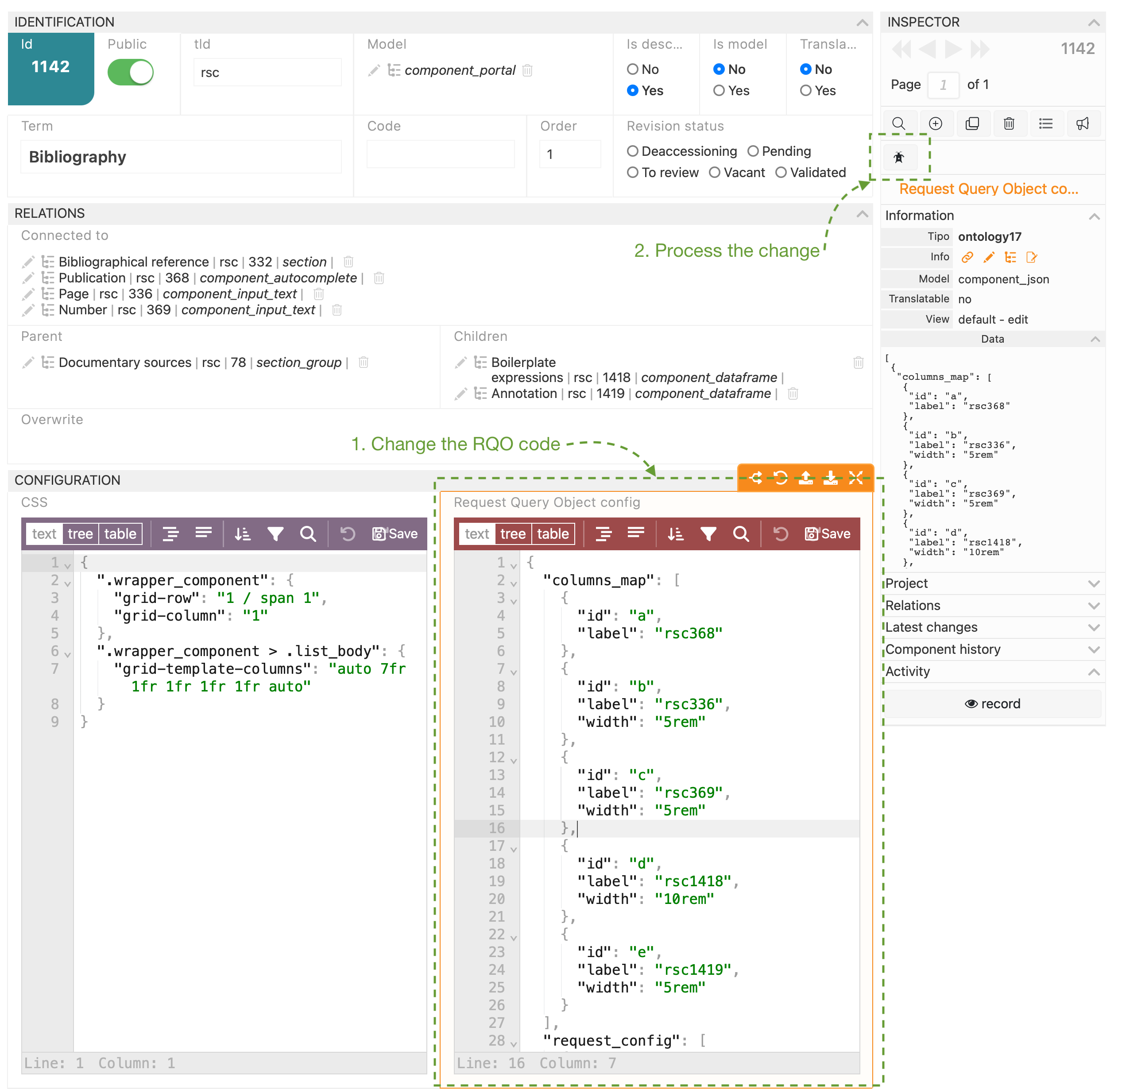Click the add new record plus icon
Image resolution: width=1122 pixels, height=1089 pixels.
[936, 124]
